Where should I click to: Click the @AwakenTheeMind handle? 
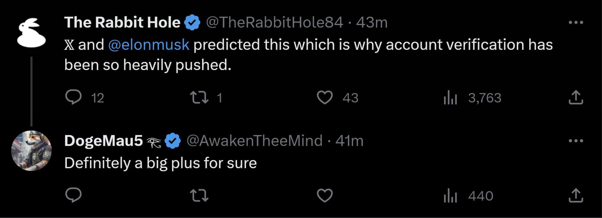[254, 141]
